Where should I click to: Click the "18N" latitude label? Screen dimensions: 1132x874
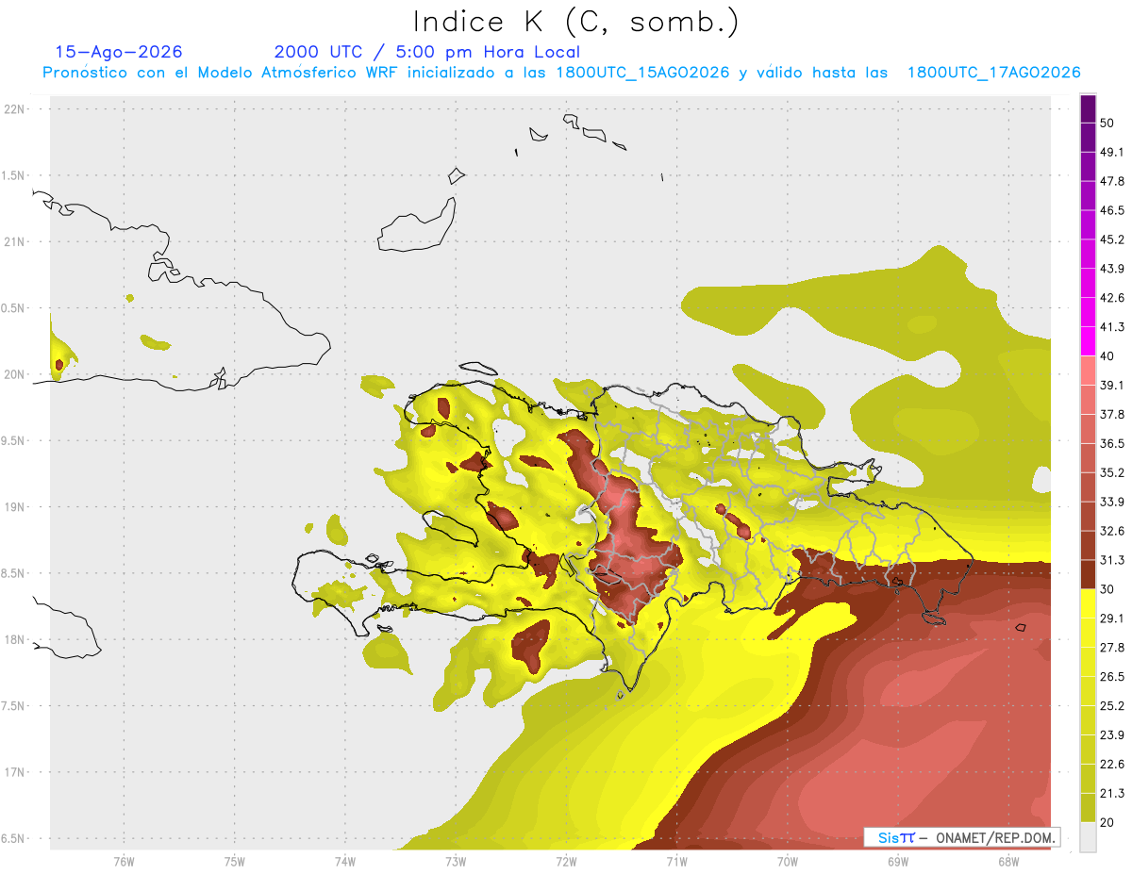15,640
